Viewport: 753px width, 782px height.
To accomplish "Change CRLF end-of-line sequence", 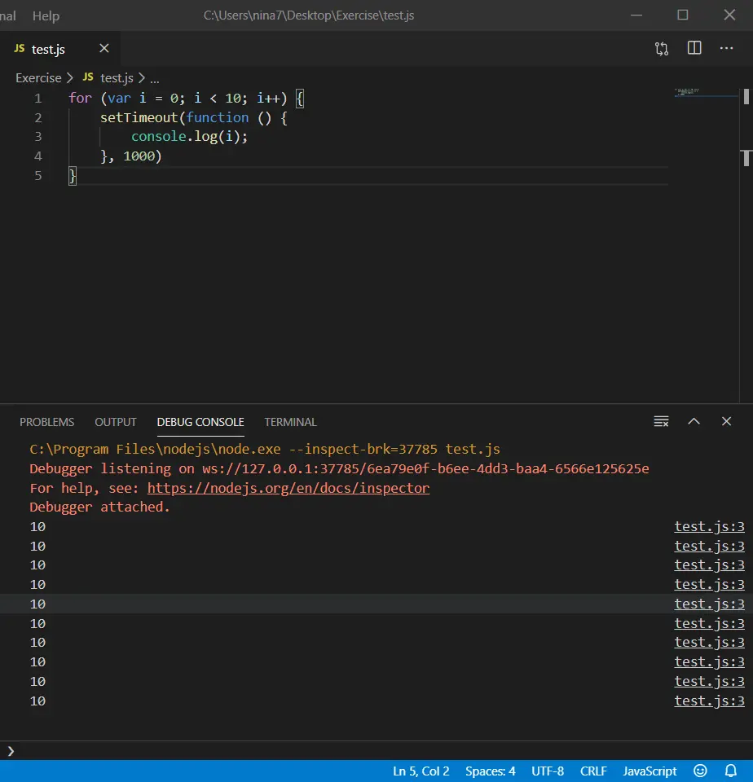I will 593,771.
